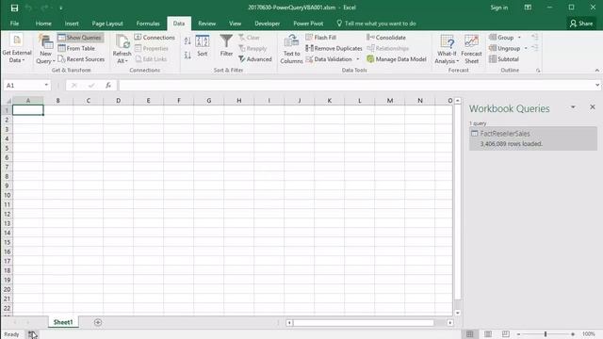The width and height of the screenshot is (603, 339).
Task: Click the Refresh All button
Action: pos(122,49)
